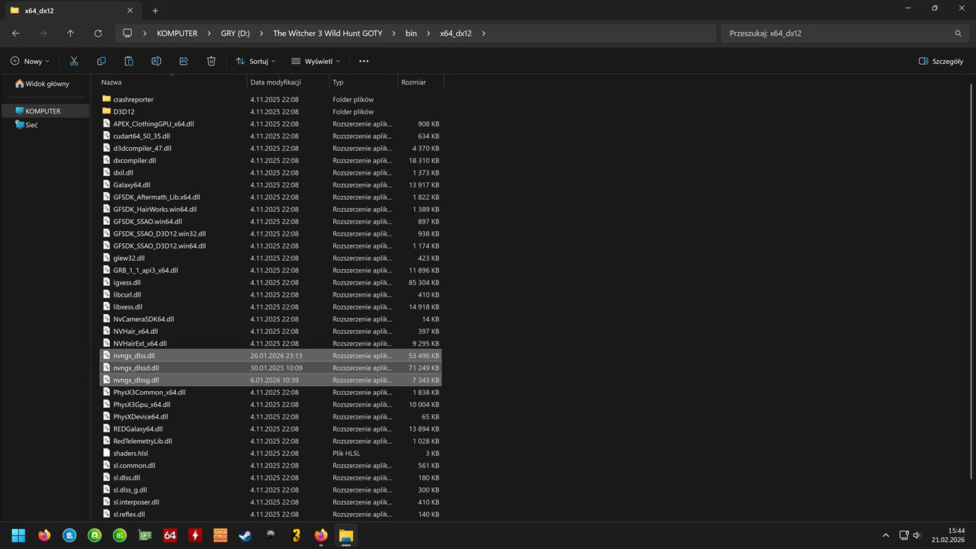
Task: Select libxess.dll file
Action: tap(271, 307)
